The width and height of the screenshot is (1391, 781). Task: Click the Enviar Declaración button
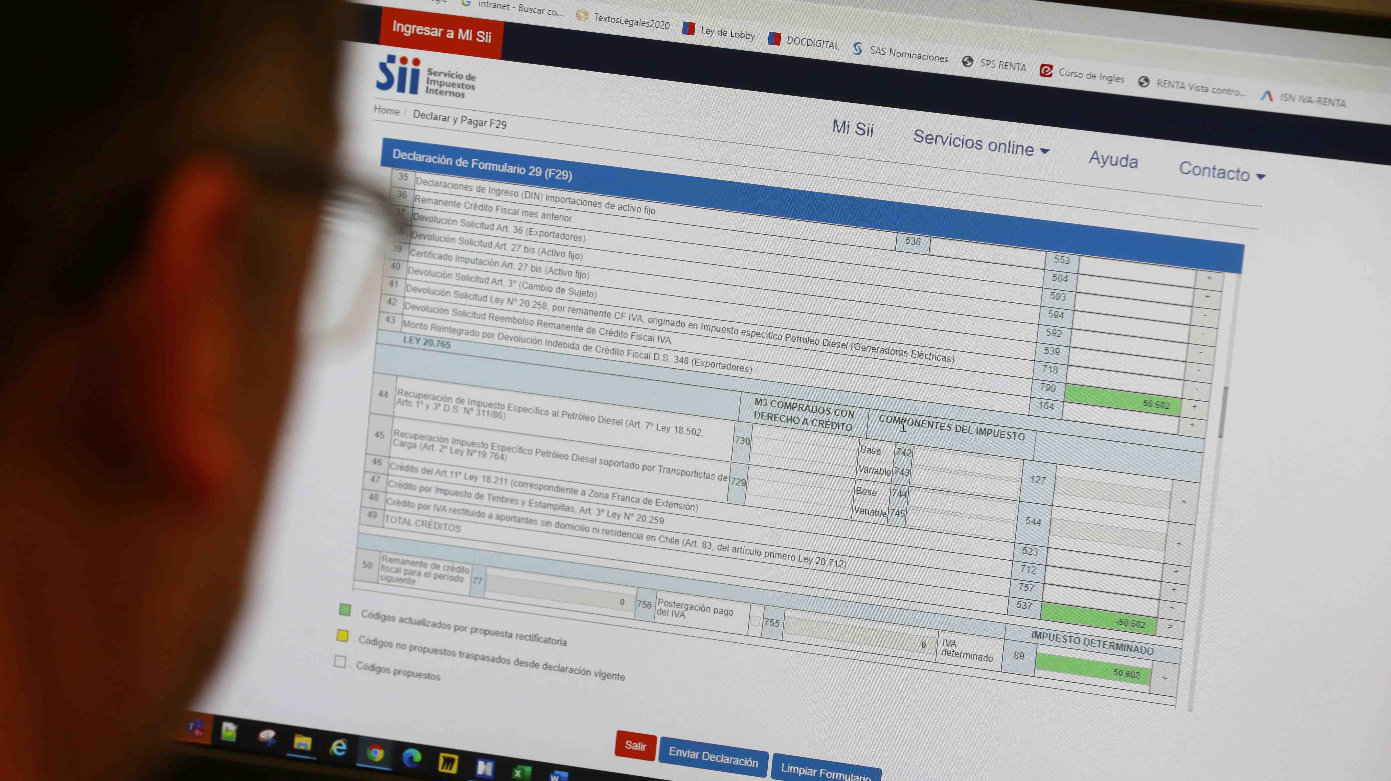pyautogui.click(x=713, y=757)
